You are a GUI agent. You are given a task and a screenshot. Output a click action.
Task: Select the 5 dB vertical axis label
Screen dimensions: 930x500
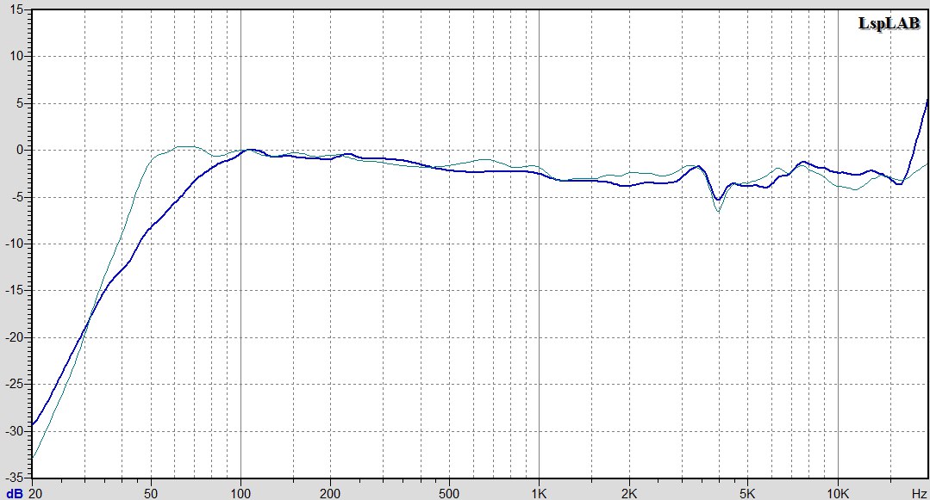20,103
